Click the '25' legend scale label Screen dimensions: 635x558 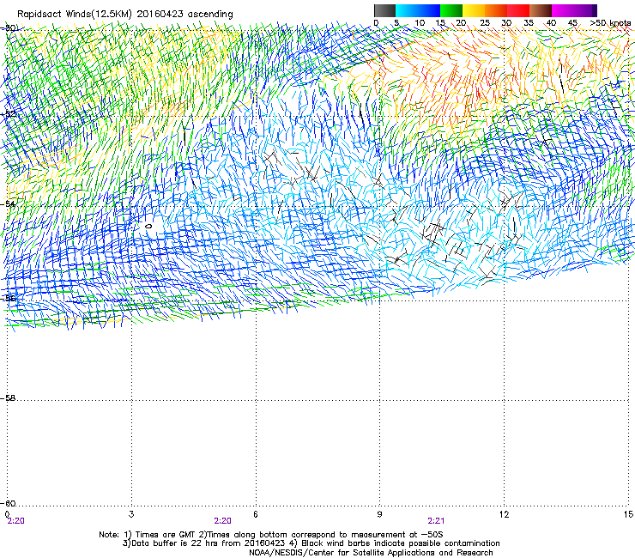485,23
